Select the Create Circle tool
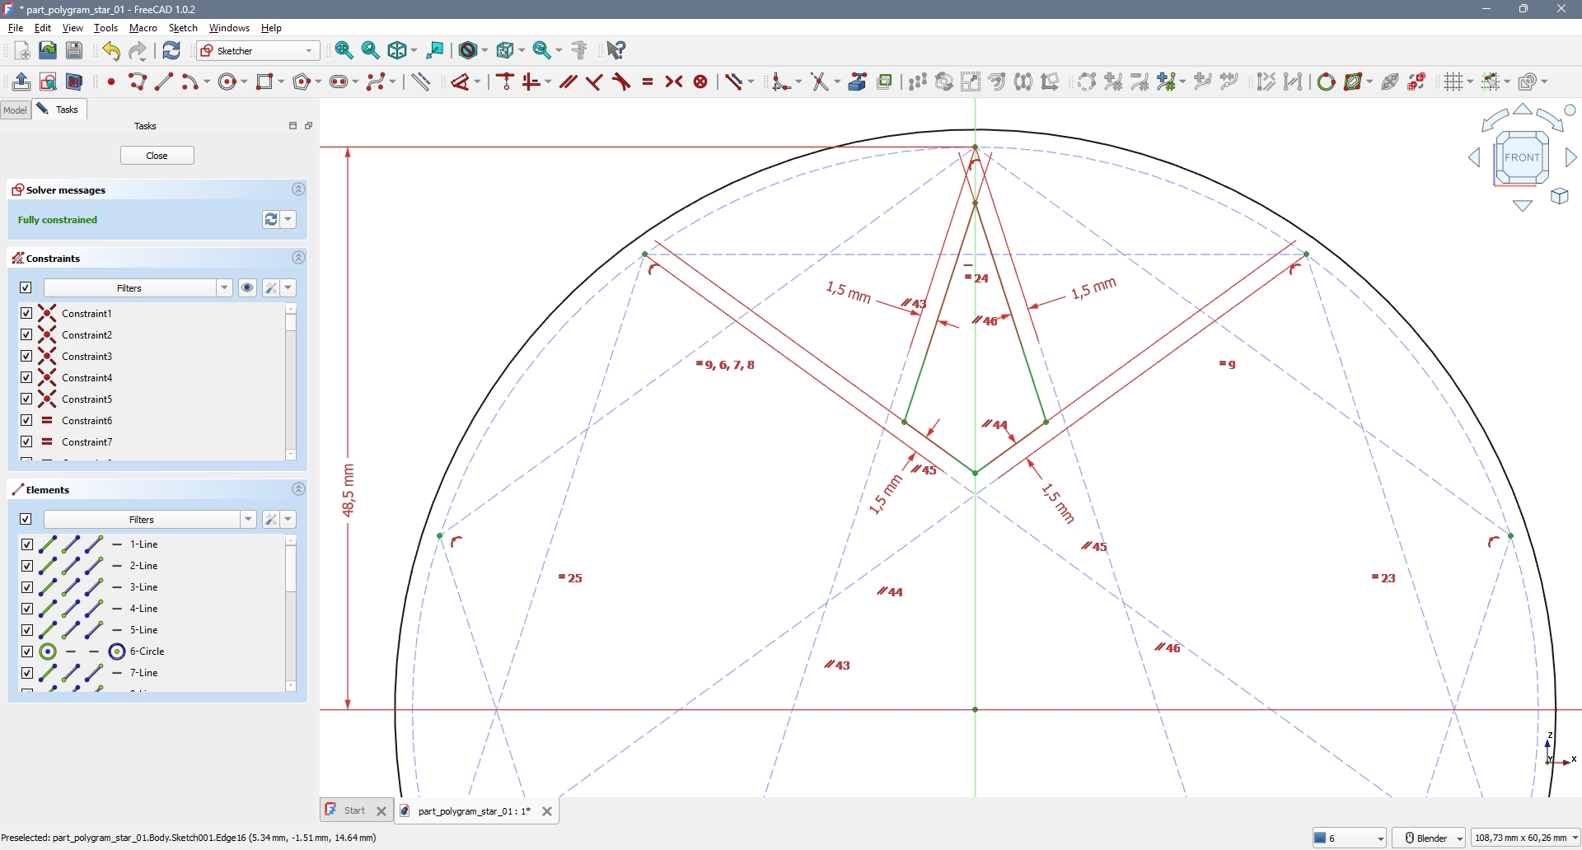This screenshot has height=850, width=1582. pyautogui.click(x=228, y=82)
